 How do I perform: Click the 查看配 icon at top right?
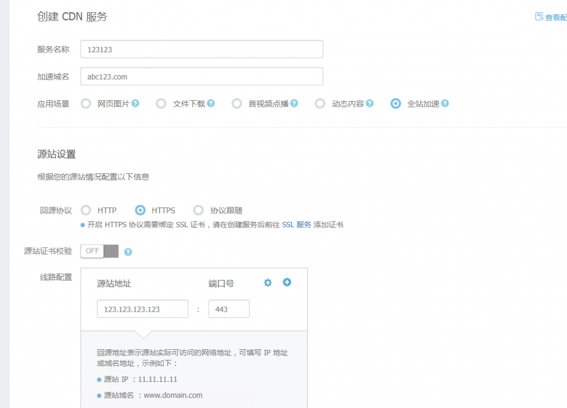[x=539, y=17]
